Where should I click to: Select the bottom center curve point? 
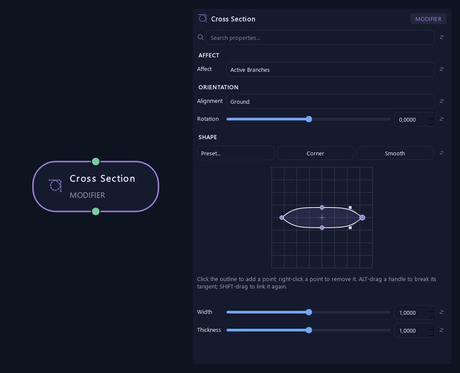[x=322, y=228]
